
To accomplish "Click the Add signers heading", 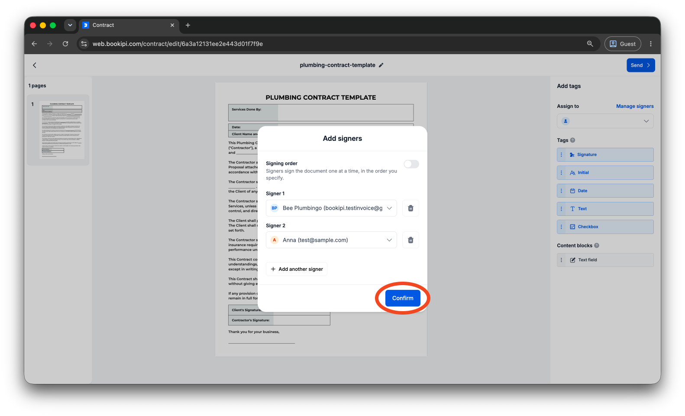I will 342,139.
